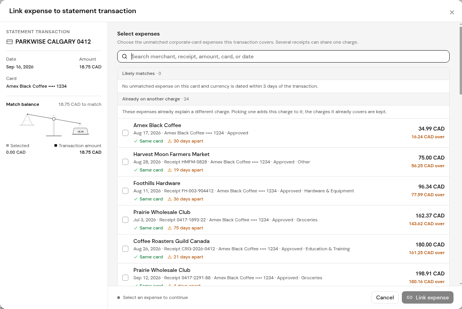Click warning icon next to 75 days apart

(x=170, y=228)
